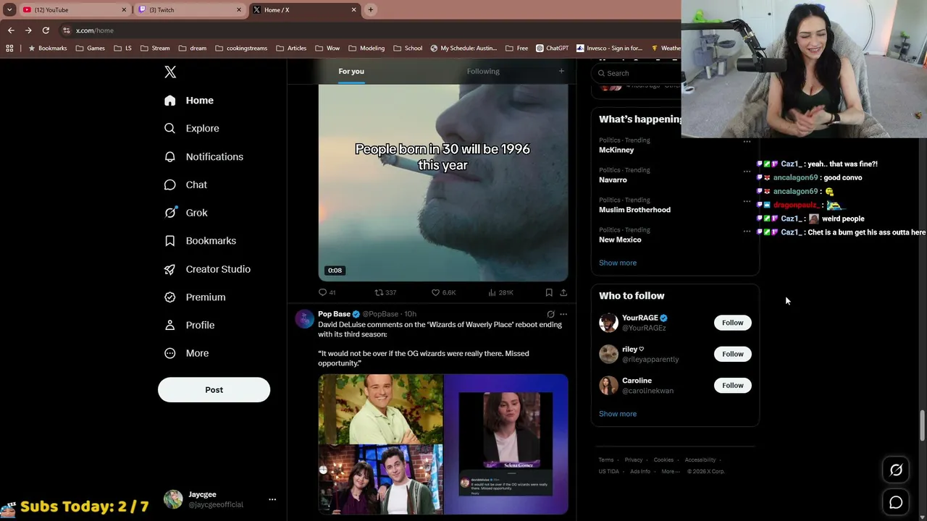
Task: Switch to the Twitch browser tab
Action: [190, 10]
